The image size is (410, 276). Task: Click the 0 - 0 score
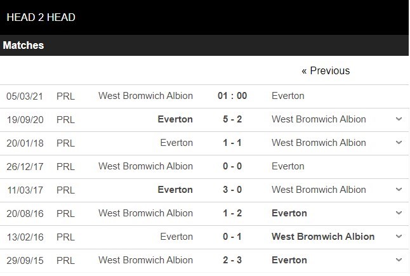[232, 166]
